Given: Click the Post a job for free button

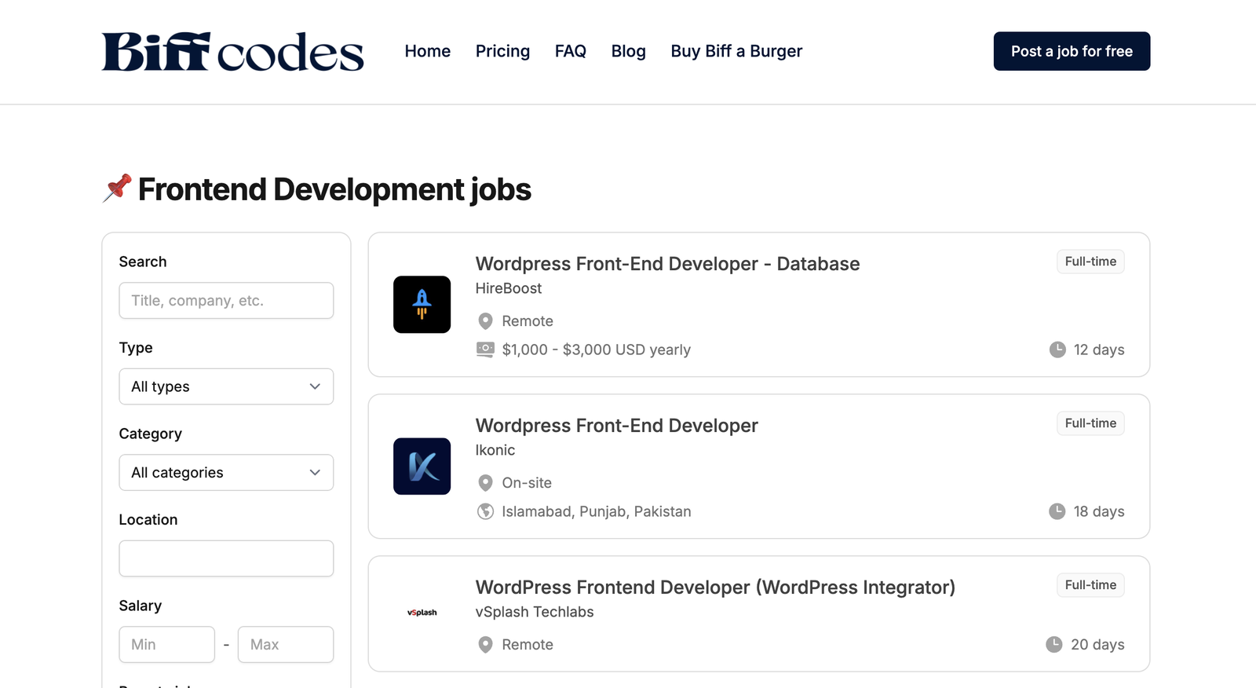Looking at the screenshot, I should coord(1072,51).
